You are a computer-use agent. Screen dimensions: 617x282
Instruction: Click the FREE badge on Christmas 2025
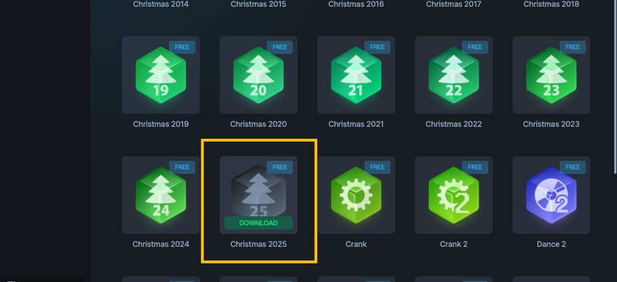[x=280, y=167]
